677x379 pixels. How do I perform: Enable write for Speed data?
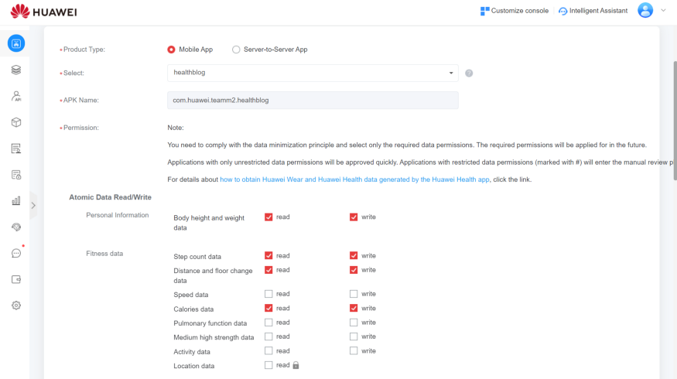pyautogui.click(x=354, y=294)
